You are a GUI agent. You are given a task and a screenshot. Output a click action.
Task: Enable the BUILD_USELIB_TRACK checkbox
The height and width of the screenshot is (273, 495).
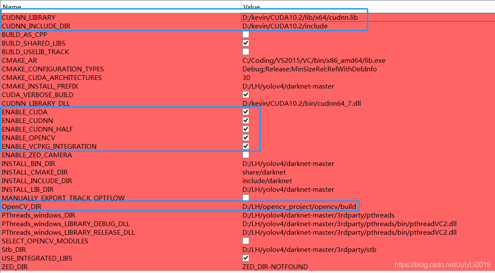coord(246,52)
